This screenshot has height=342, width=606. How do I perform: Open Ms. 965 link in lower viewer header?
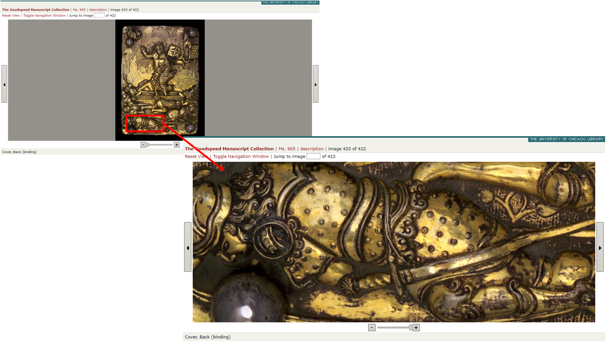[287, 149]
